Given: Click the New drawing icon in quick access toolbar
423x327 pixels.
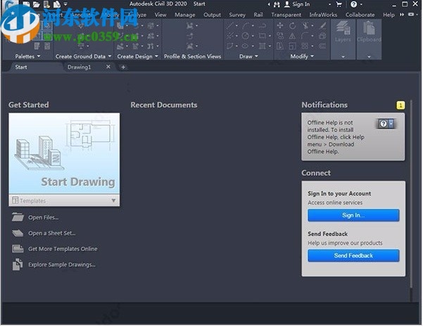Looking at the screenshot, I should point(26,4).
